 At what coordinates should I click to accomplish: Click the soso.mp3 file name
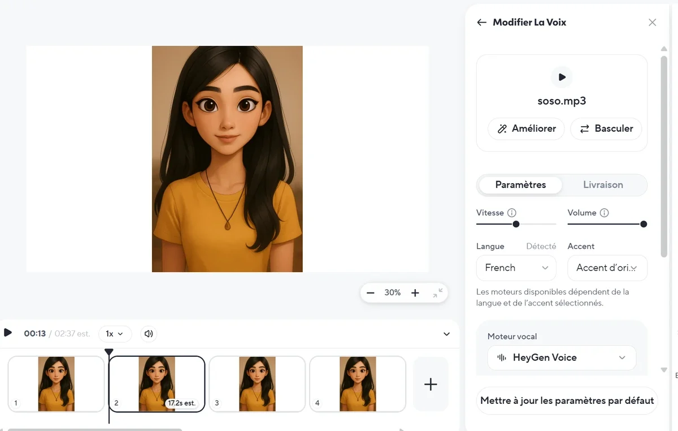pyautogui.click(x=562, y=102)
